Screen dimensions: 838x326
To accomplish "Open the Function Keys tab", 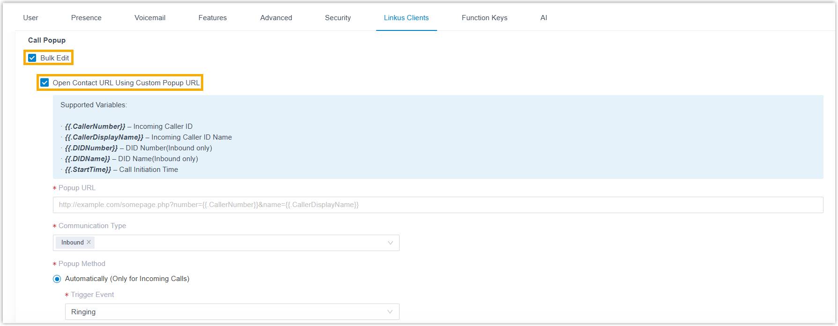I will tap(484, 18).
